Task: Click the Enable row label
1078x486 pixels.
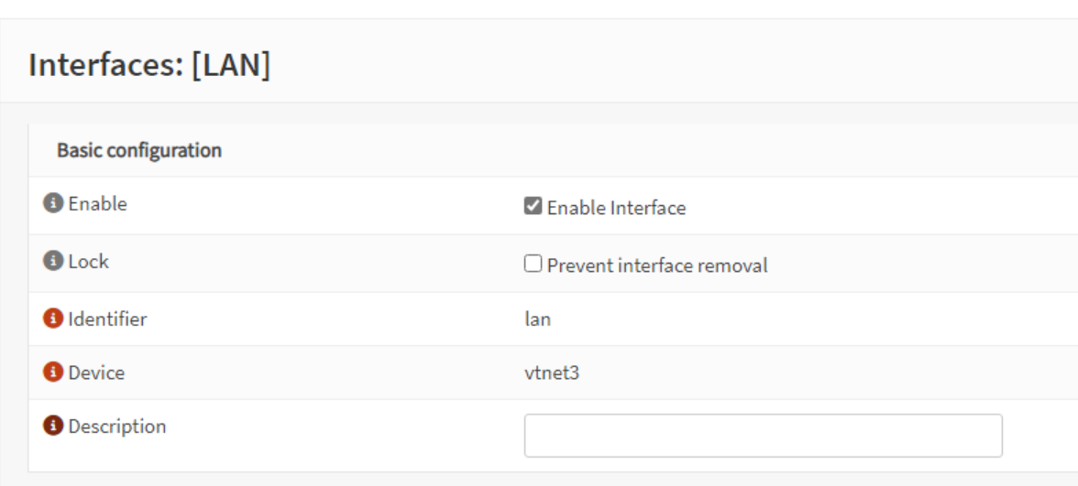Action: pos(97,204)
